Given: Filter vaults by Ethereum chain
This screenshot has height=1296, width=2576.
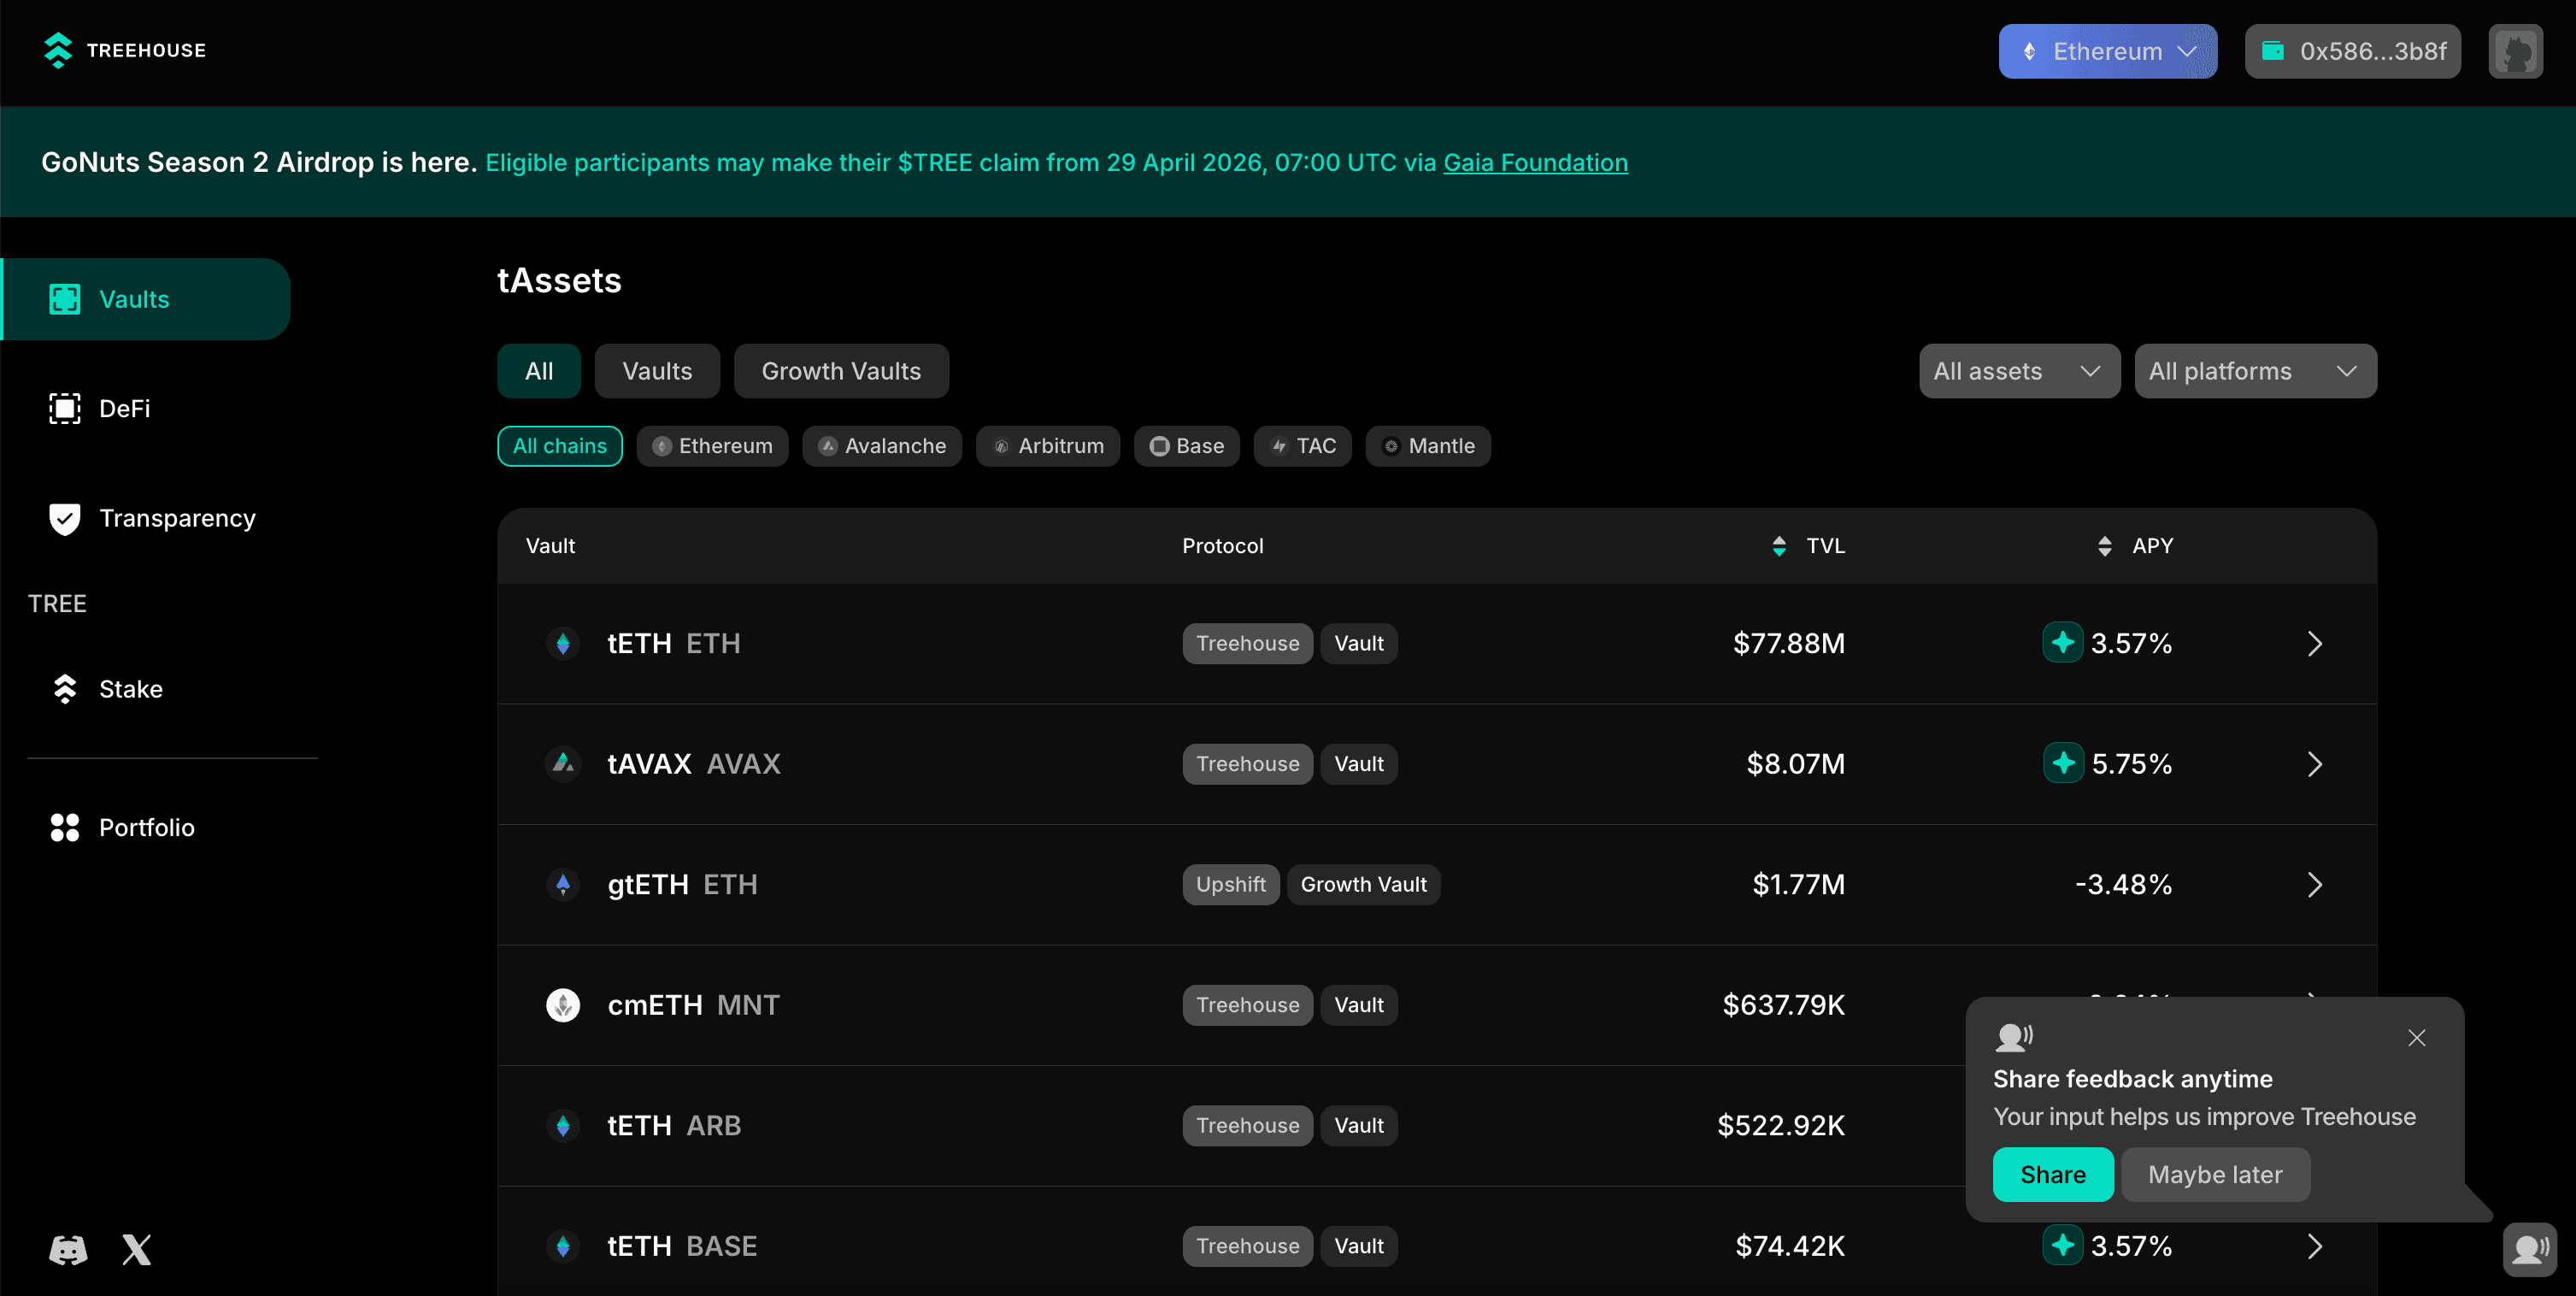Looking at the screenshot, I should click(x=712, y=446).
